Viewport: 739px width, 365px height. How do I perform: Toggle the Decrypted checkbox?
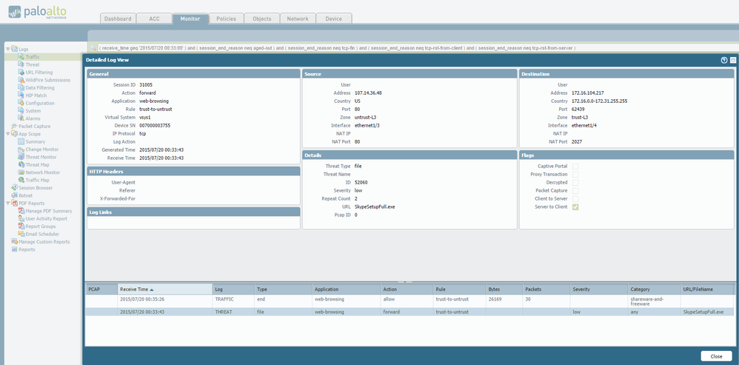[575, 182]
